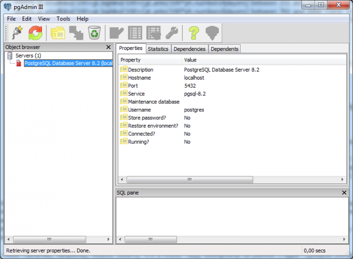The width and height of the screenshot is (353, 259).
Task: Open the yellow Properties folder toolbar icon
Action: (x=58, y=33)
